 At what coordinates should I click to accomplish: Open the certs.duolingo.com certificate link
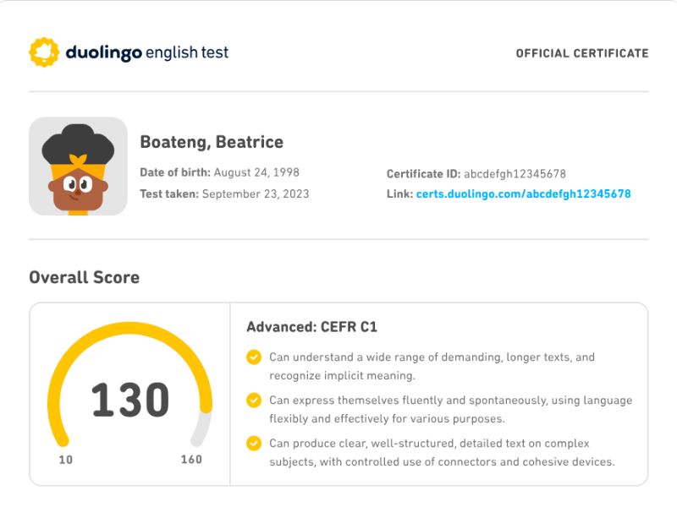523,194
